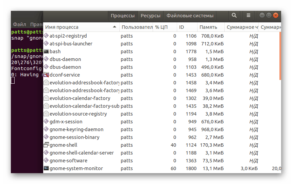Switch to the Ресурсы tab
This screenshot has height=184, width=292.
click(150, 16)
